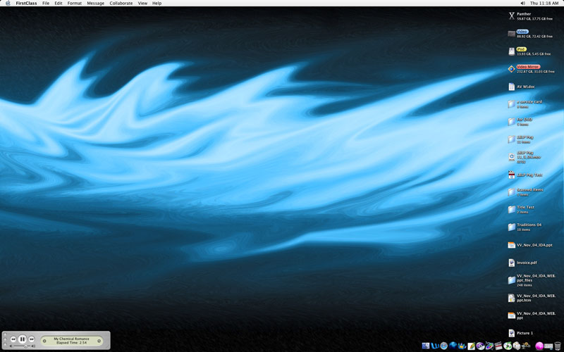The image size is (564, 352).
Task: Open the clapperboard icon in Dock
Action: [x=498, y=346]
